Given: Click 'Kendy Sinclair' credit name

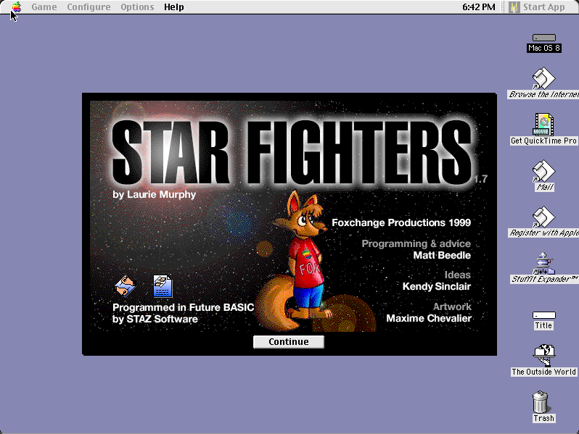Looking at the screenshot, I should coord(437,286).
